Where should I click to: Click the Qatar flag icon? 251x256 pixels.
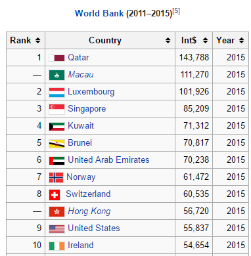click(x=57, y=58)
